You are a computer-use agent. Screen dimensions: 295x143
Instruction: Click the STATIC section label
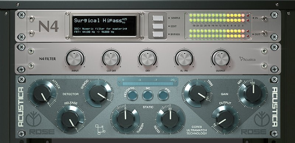148,107
